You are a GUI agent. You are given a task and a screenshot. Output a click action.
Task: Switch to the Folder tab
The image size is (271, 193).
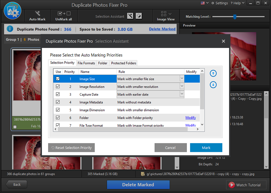click(x=103, y=63)
